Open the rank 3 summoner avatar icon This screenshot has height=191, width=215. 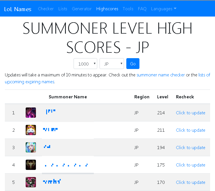pyautogui.click(x=31, y=147)
